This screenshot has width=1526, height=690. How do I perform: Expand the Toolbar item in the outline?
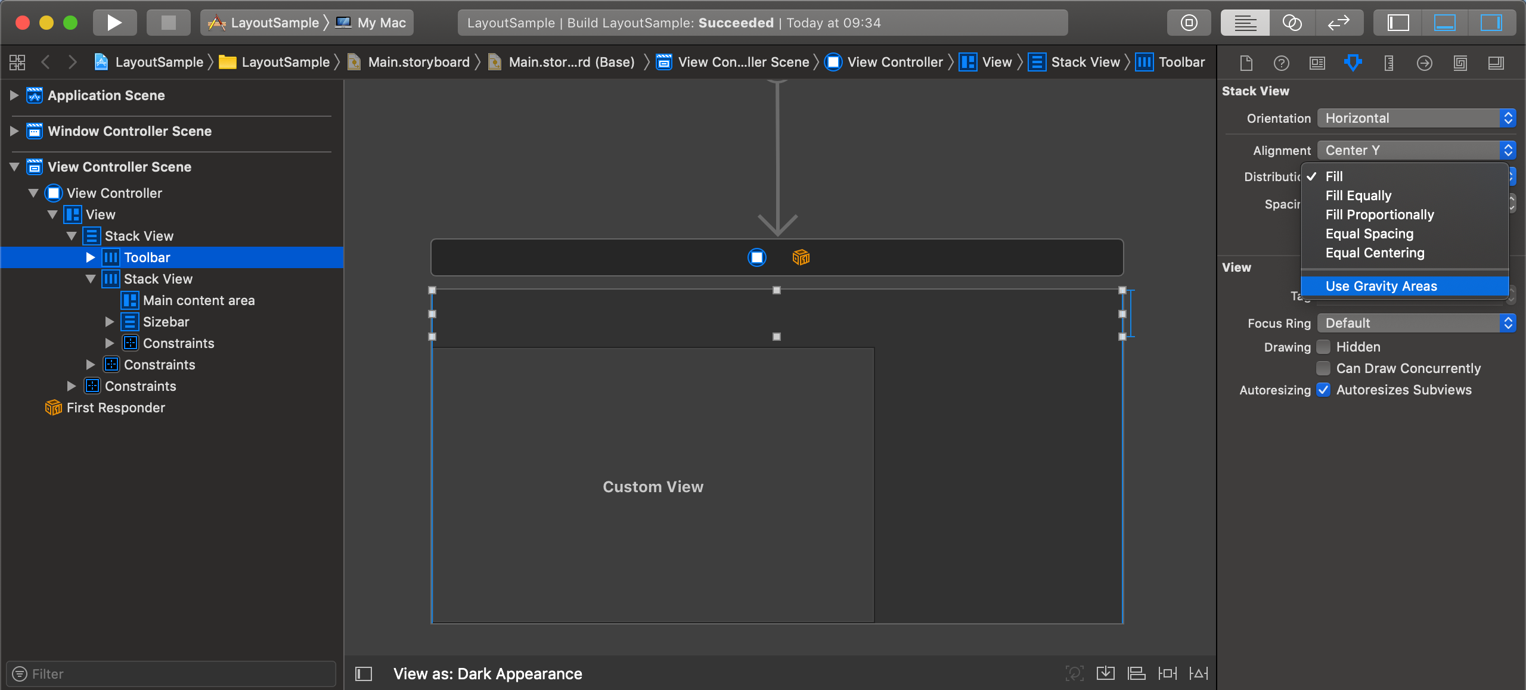coord(90,257)
